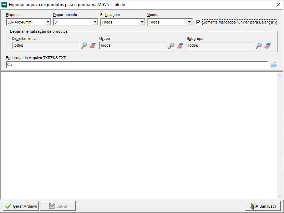Click the Departamento 'Todos' filter field
Viewport: 284px width, 213px height.
click(45, 46)
